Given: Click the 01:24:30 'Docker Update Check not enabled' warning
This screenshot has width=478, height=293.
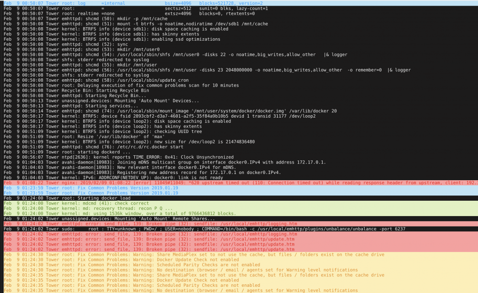Looking at the screenshot, I should tap(121, 260).
